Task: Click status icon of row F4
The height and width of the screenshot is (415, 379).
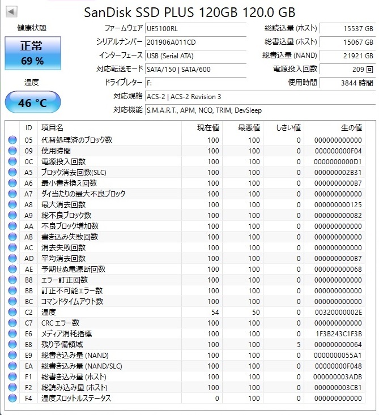Action: pos(12,398)
